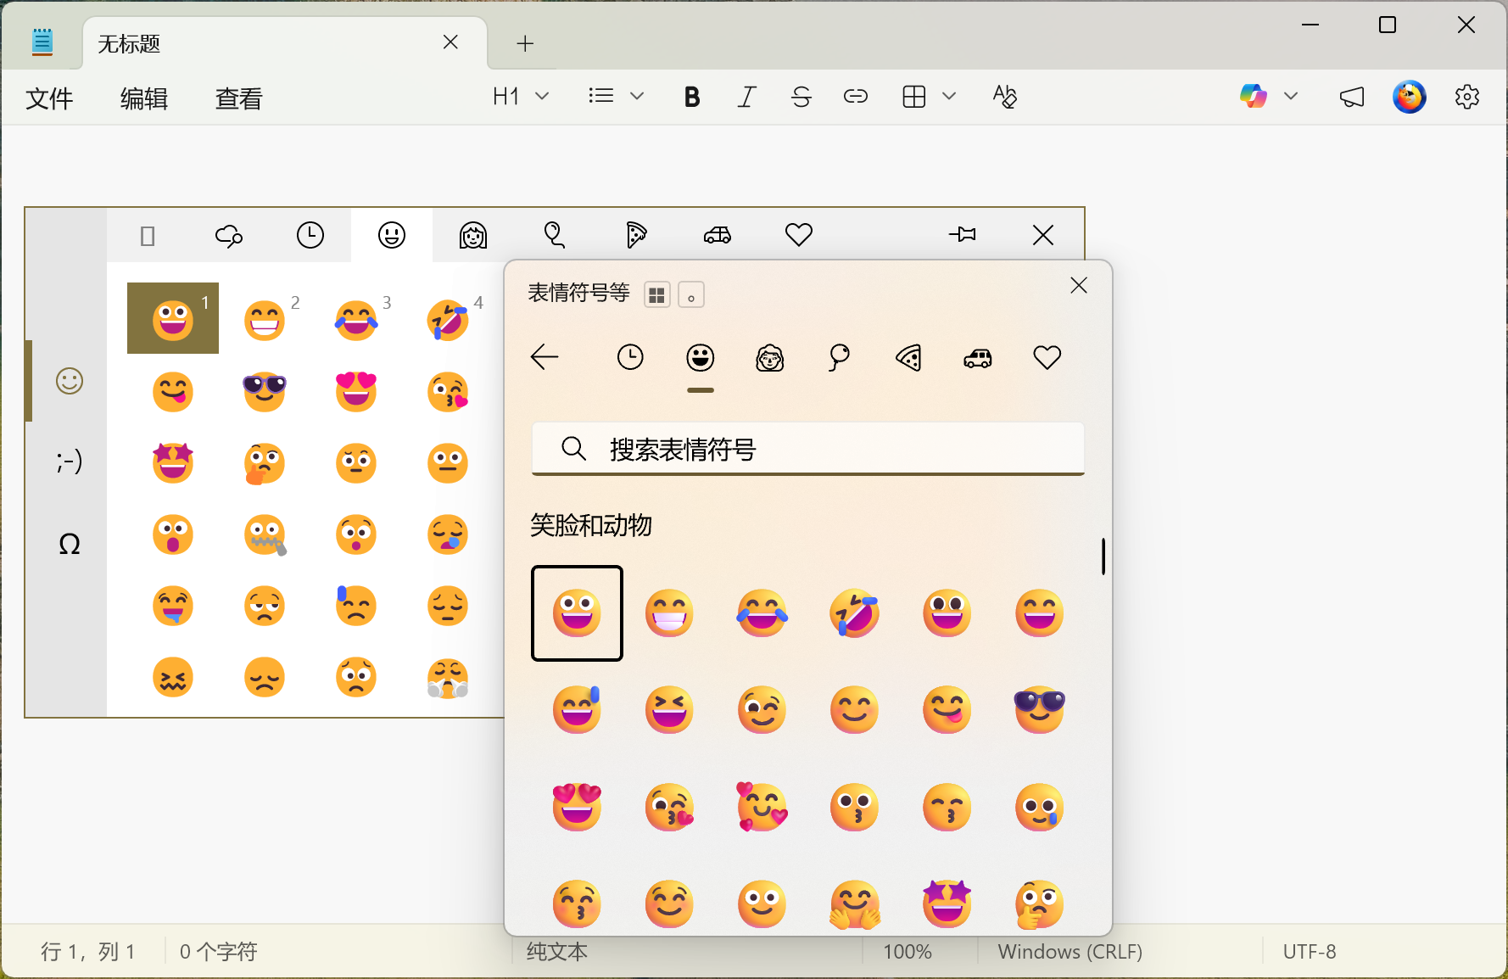The width and height of the screenshot is (1508, 979).
Task: Toggle bold formatting in toolbar
Action: [x=691, y=97]
